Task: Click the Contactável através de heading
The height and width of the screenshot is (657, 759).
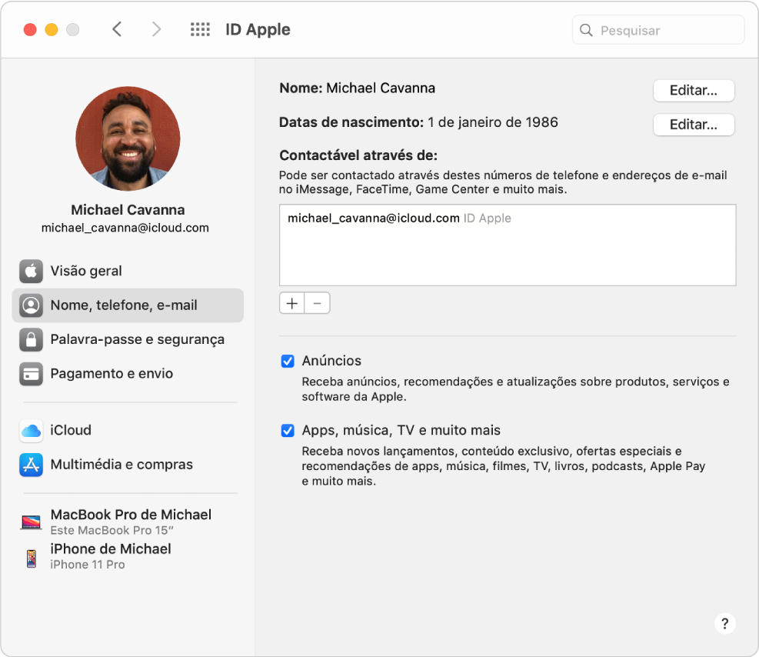Action: coord(358,155)
